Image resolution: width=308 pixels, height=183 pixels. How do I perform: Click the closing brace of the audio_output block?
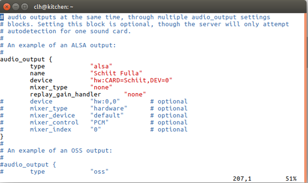pyautogui.click(x=2, y=137)
